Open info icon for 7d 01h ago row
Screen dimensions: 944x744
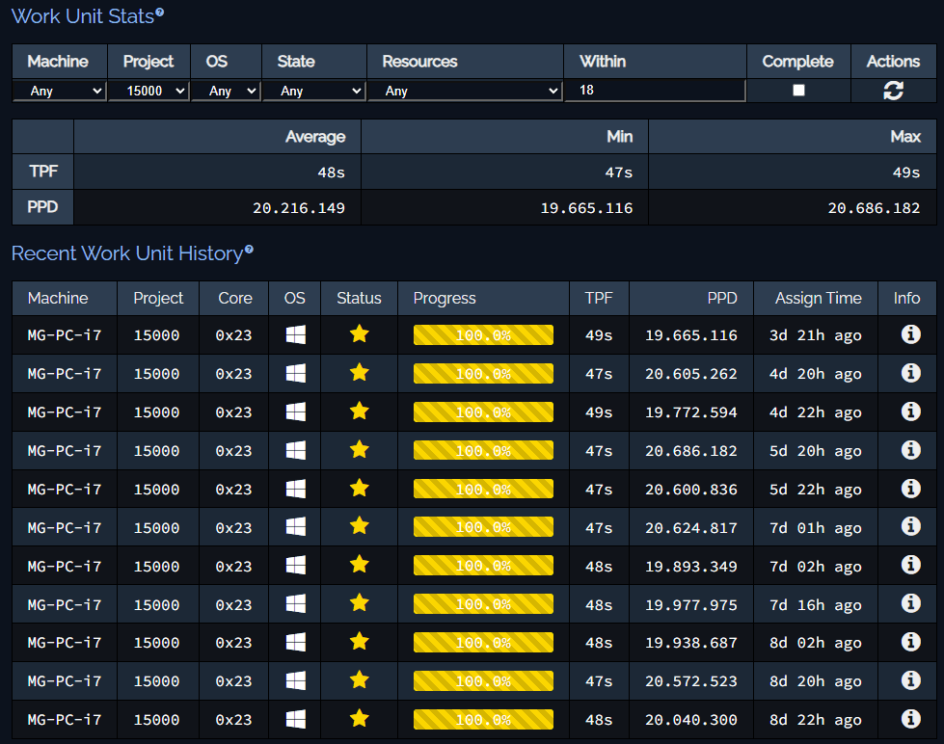[910, 527]
